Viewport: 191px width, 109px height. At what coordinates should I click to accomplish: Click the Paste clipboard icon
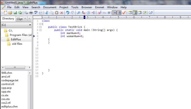point(57,13)
